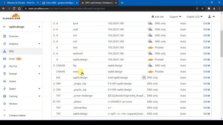Screen dimensions: 223x125
Task: Expand the Caching submenu arrow
Action: point(39,96)
